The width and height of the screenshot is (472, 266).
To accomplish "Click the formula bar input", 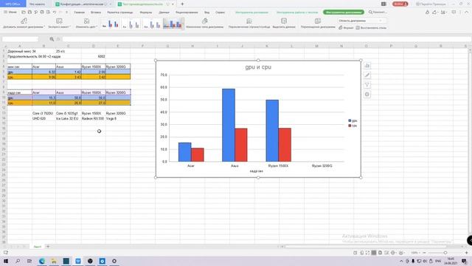I will tap(265, 39).
